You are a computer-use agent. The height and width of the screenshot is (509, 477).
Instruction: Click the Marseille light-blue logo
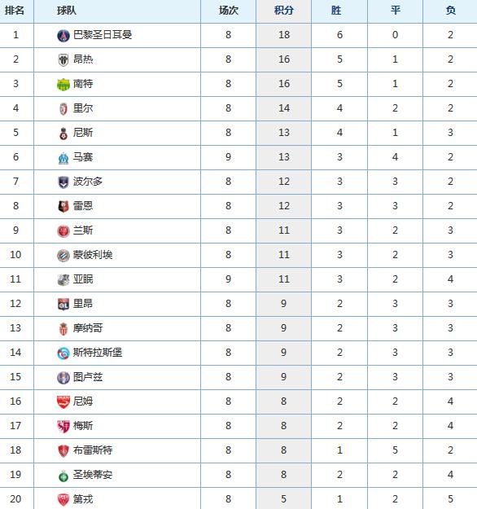[x=63, y=158]
